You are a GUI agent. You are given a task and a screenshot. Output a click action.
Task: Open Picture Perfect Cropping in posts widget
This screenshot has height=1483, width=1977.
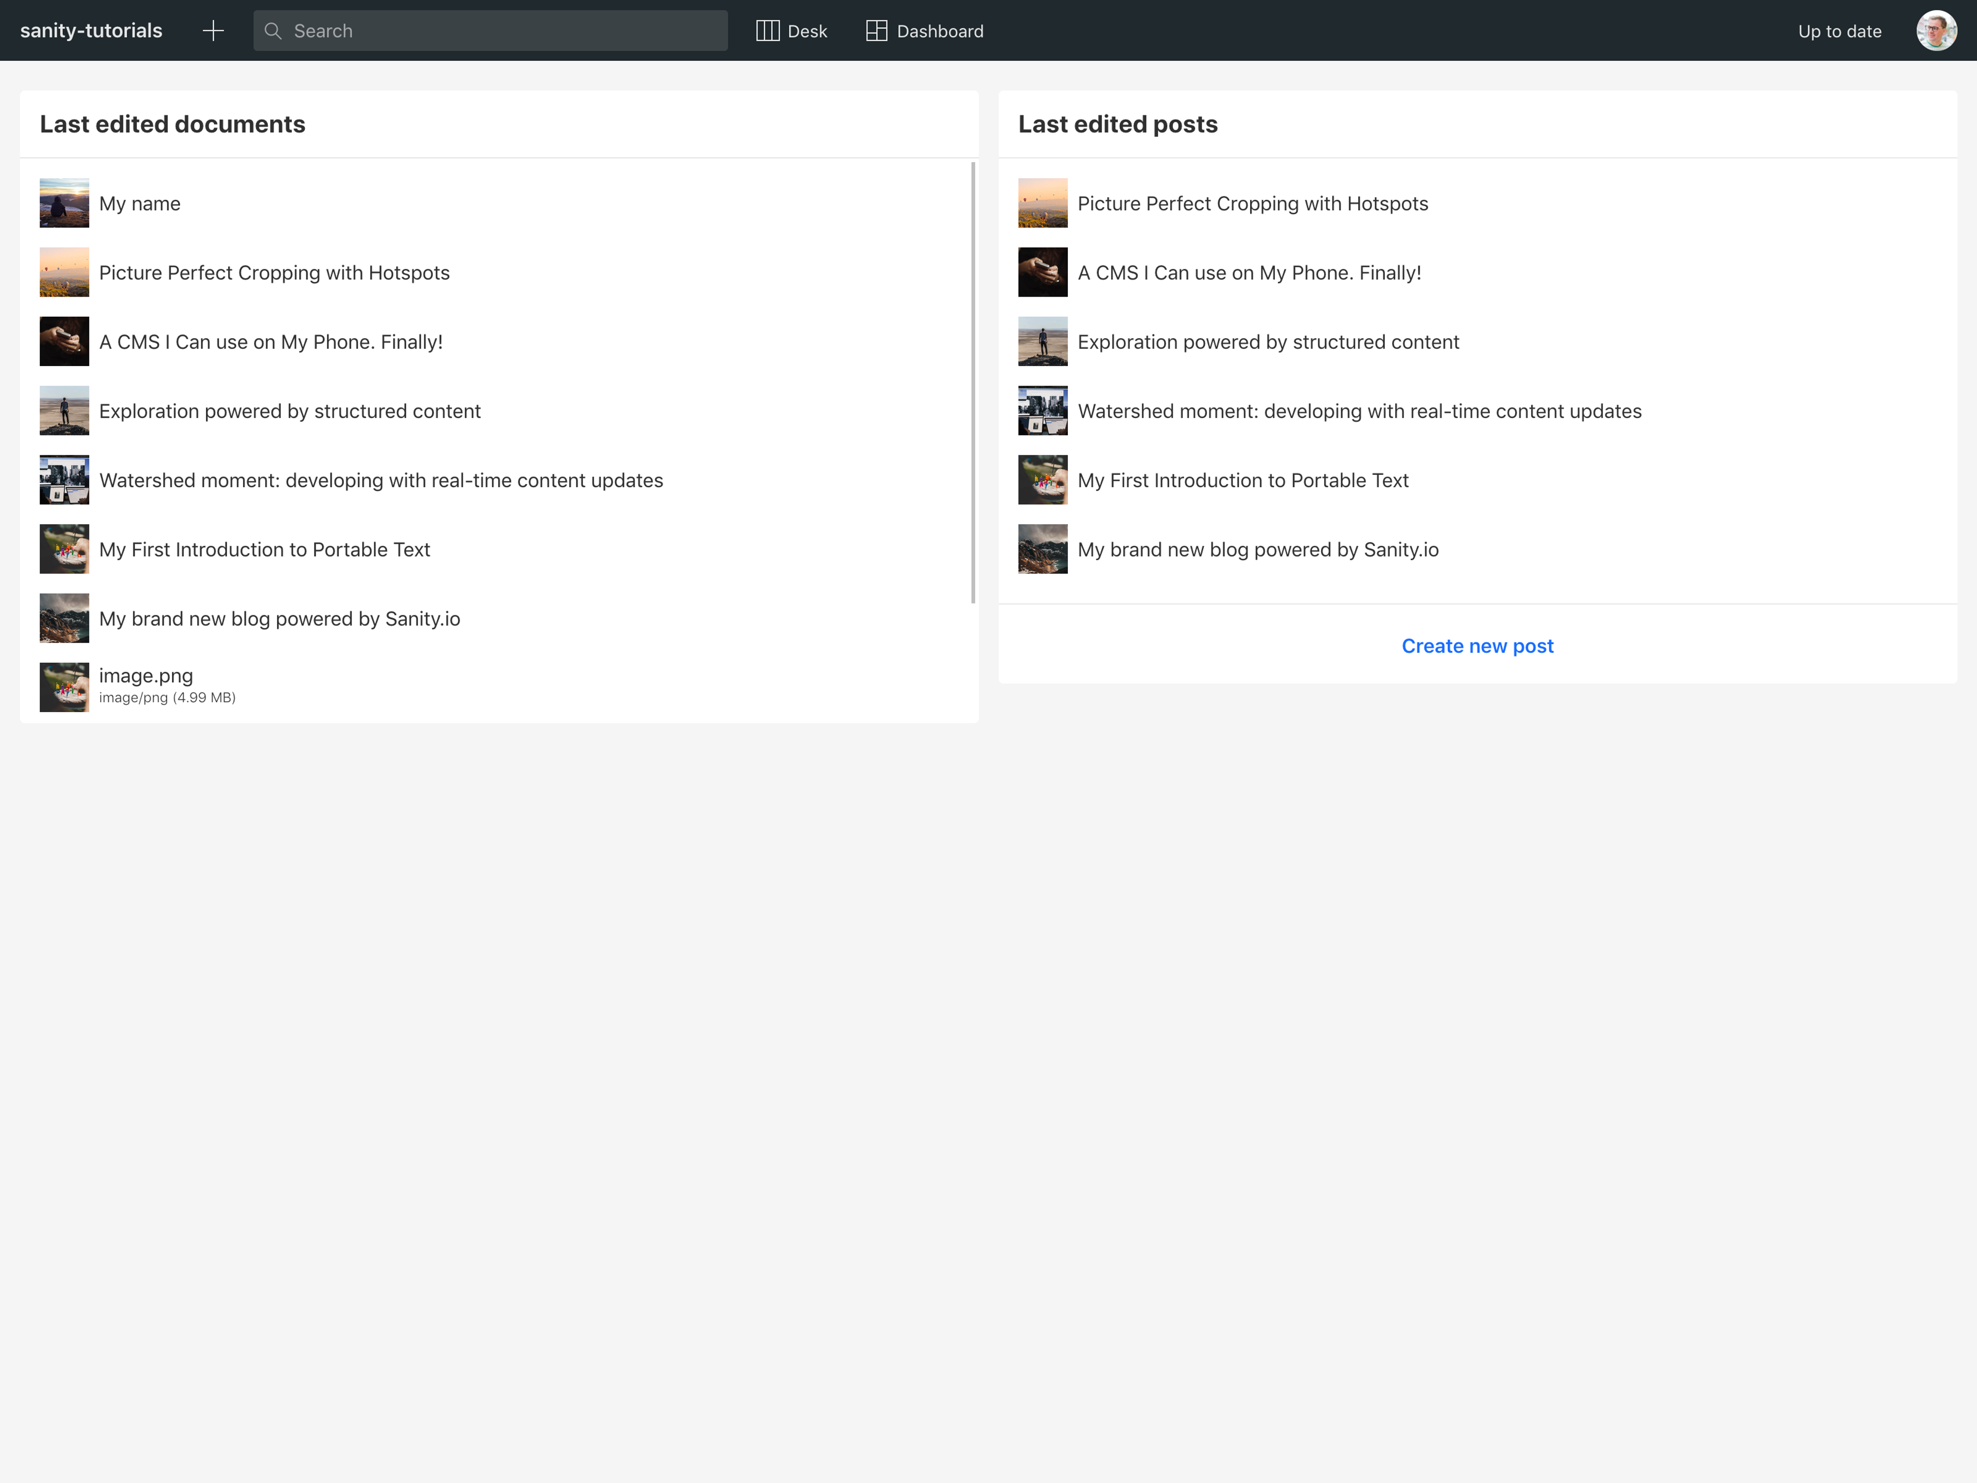[x=1252, y=204]
